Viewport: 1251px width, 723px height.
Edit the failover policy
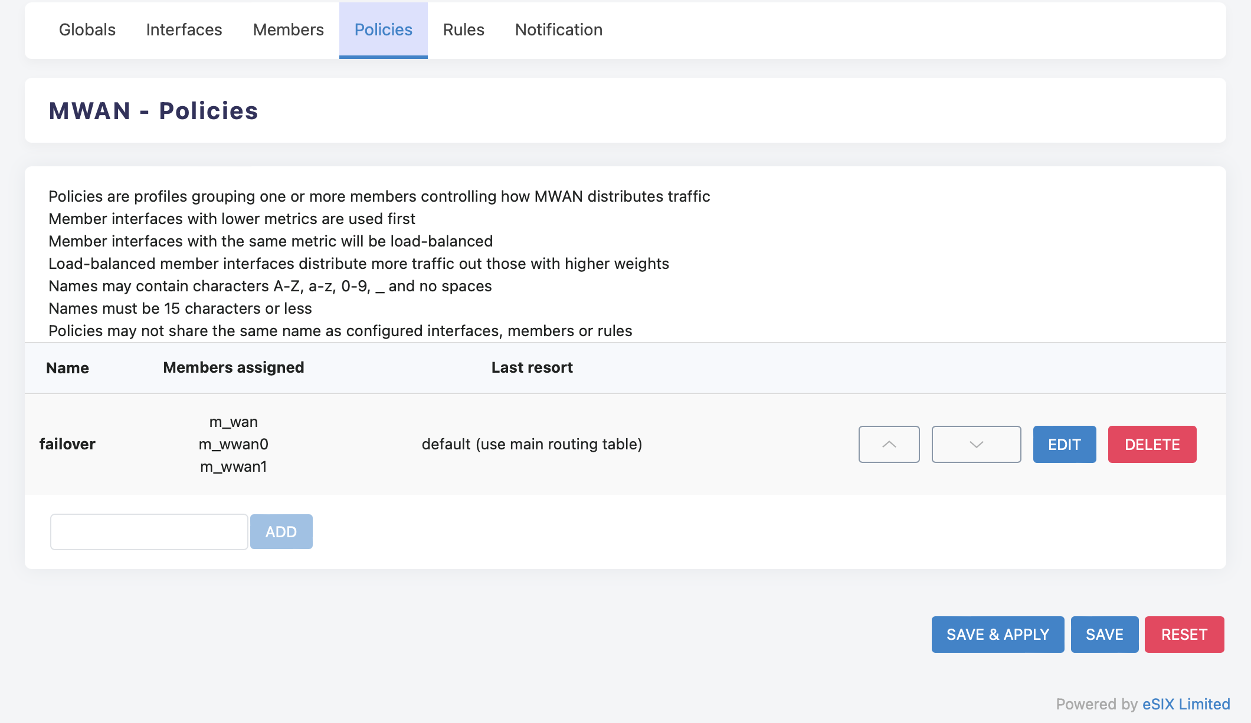pyautogui.click(x=1064, y=444)
